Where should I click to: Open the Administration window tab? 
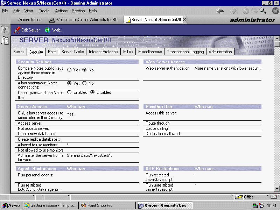(x=30, y=20)
